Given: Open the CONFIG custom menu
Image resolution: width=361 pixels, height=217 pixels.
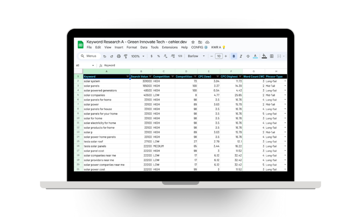Looking at the screenshot, I should point(199,47).
